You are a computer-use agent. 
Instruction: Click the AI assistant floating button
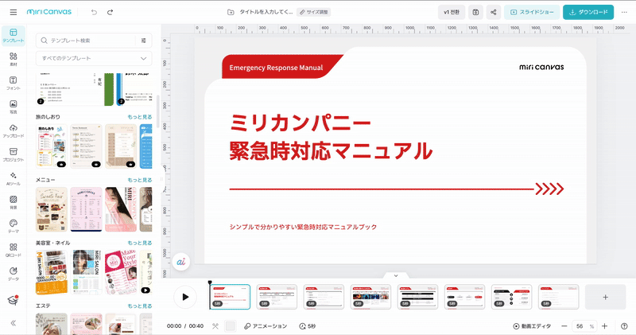pos(181,262)
